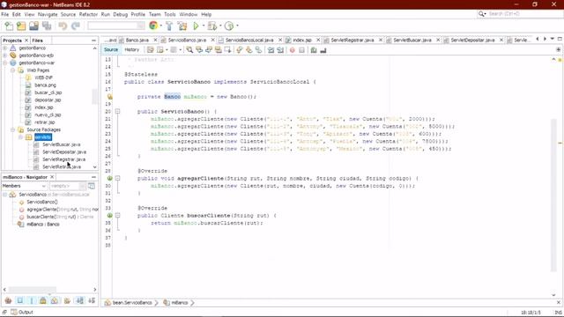Click the Profile Project clock icon
564x317 pixels.
tap(229, 26)
